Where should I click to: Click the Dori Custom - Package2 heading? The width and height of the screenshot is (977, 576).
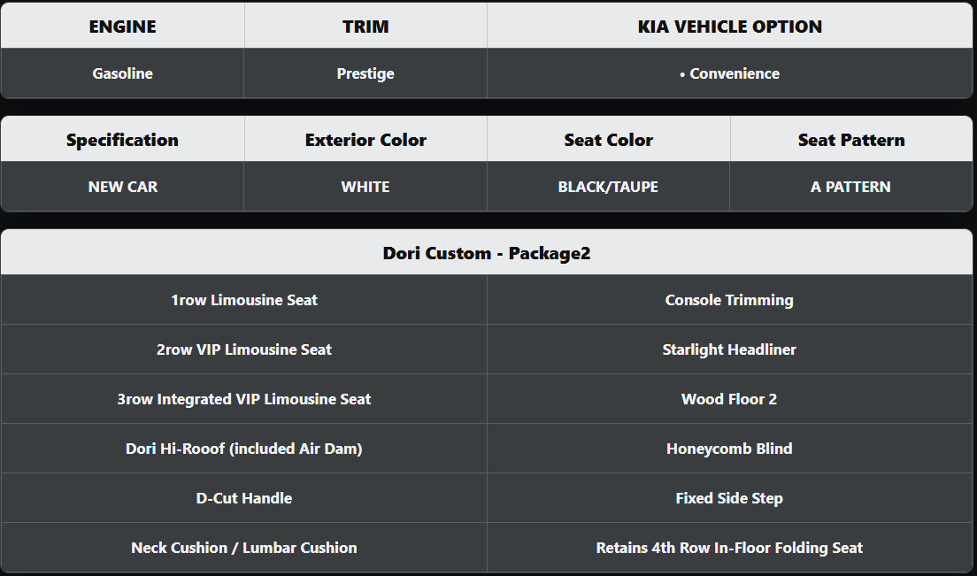point(487,253)
